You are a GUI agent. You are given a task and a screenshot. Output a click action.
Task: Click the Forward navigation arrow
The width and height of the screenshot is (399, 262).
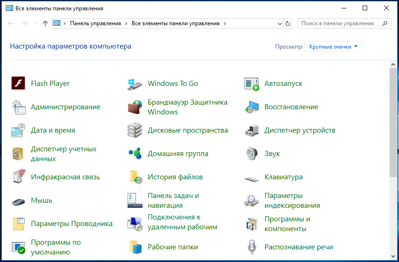click(x=24, y=23)
